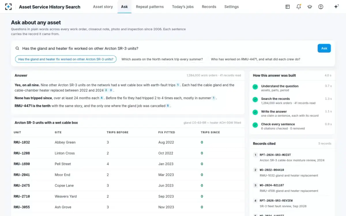Click the 'Search the records' green check
Image resolution: width=346 pixels, height=216 pixels.
255,99
